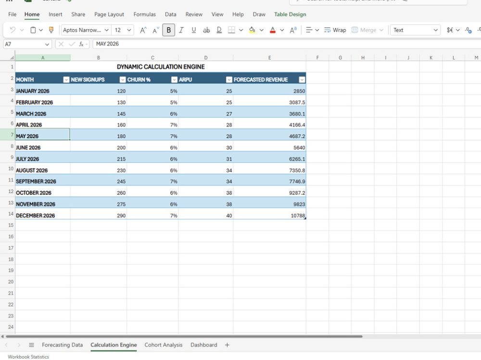Switch to the Dashboard sheet
This screenshot has height=360, width=481.
pyautogui.click(x=203, y=345)
